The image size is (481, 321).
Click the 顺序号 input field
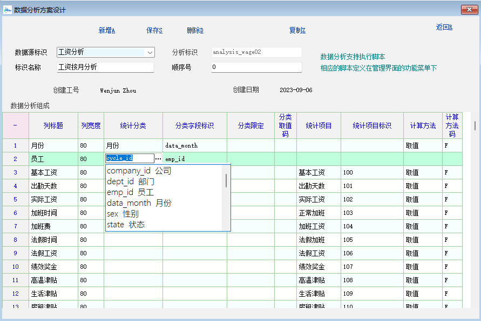[x=256, y=67]
